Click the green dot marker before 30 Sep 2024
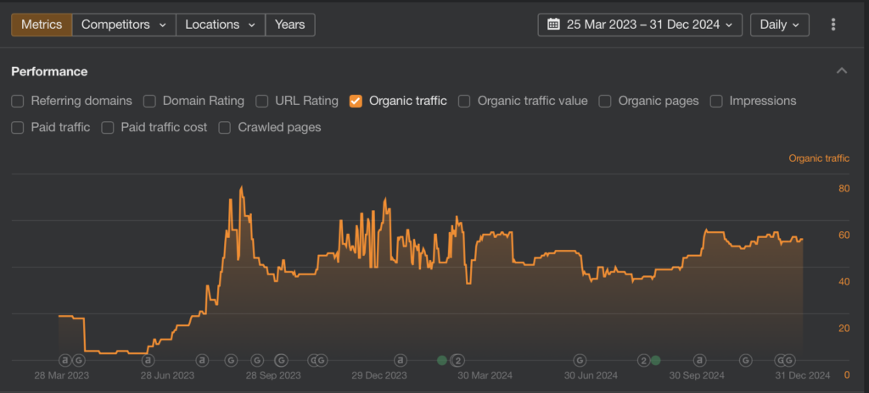This screenshot has height=393, width=869. pos(656,360)
